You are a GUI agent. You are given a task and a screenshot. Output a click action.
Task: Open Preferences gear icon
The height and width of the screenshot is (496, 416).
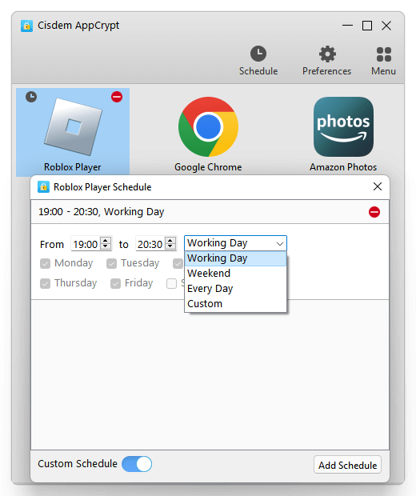pyautogui.click(x=327, y=54)
